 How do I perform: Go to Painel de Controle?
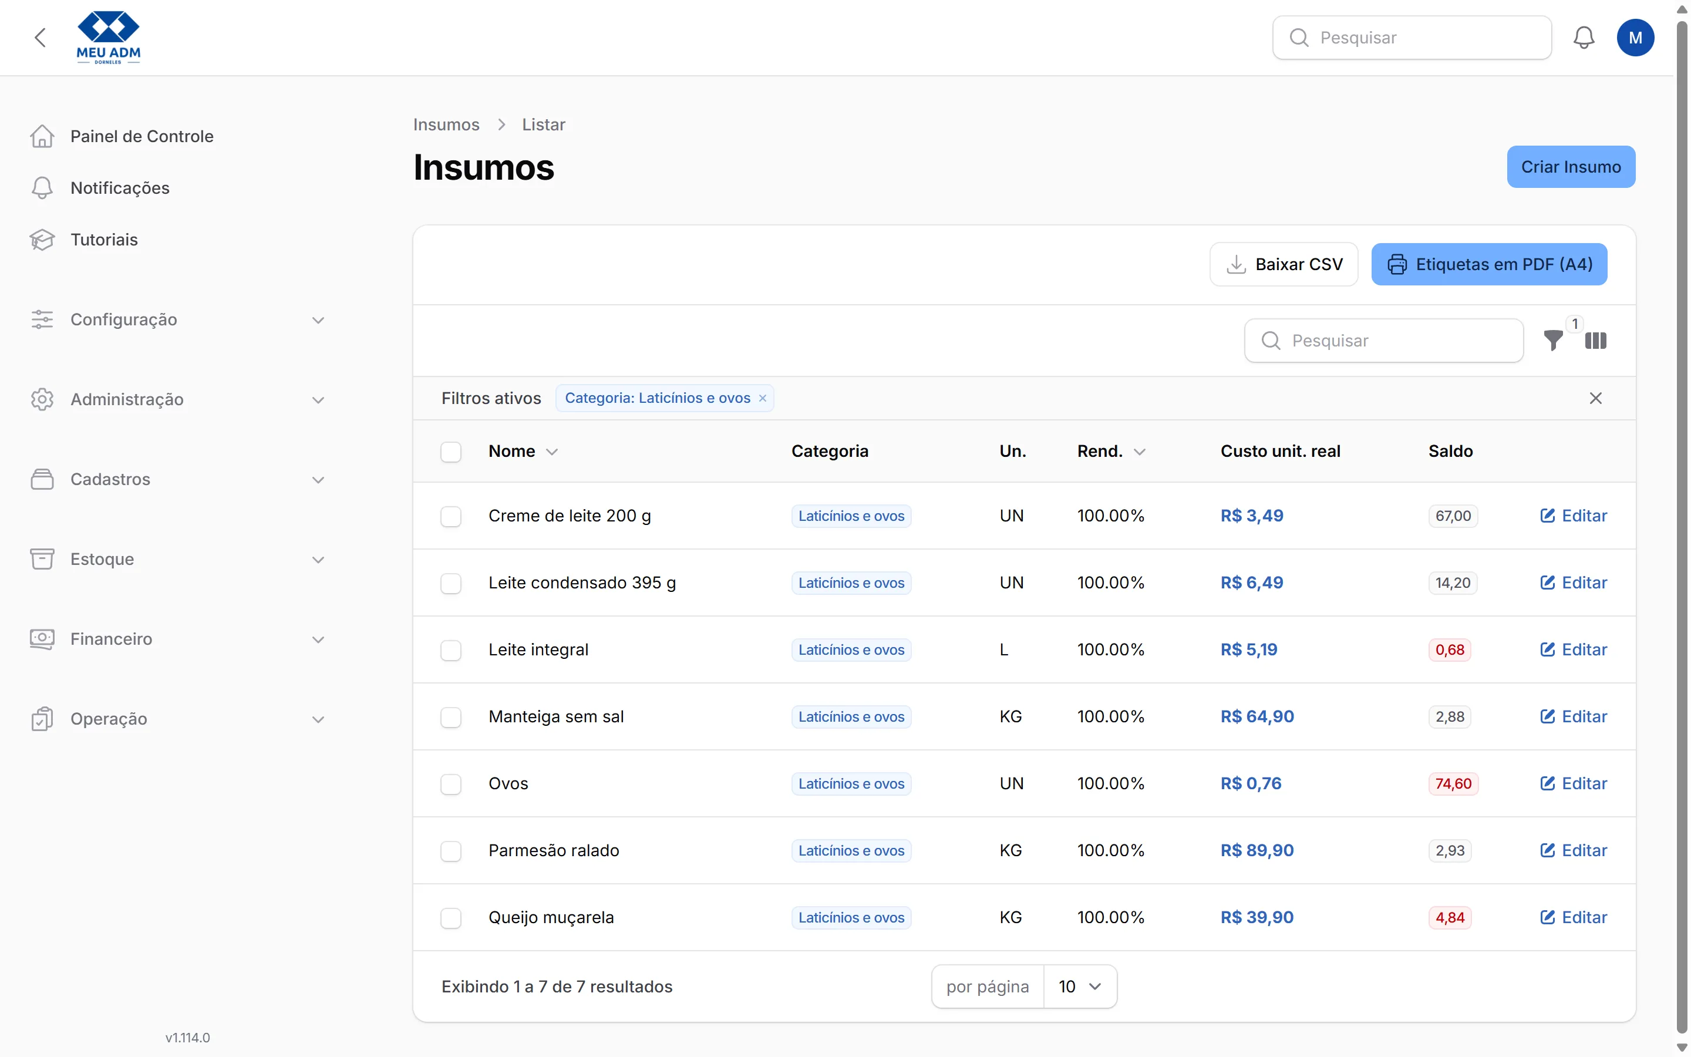click(x=142, y=136)
